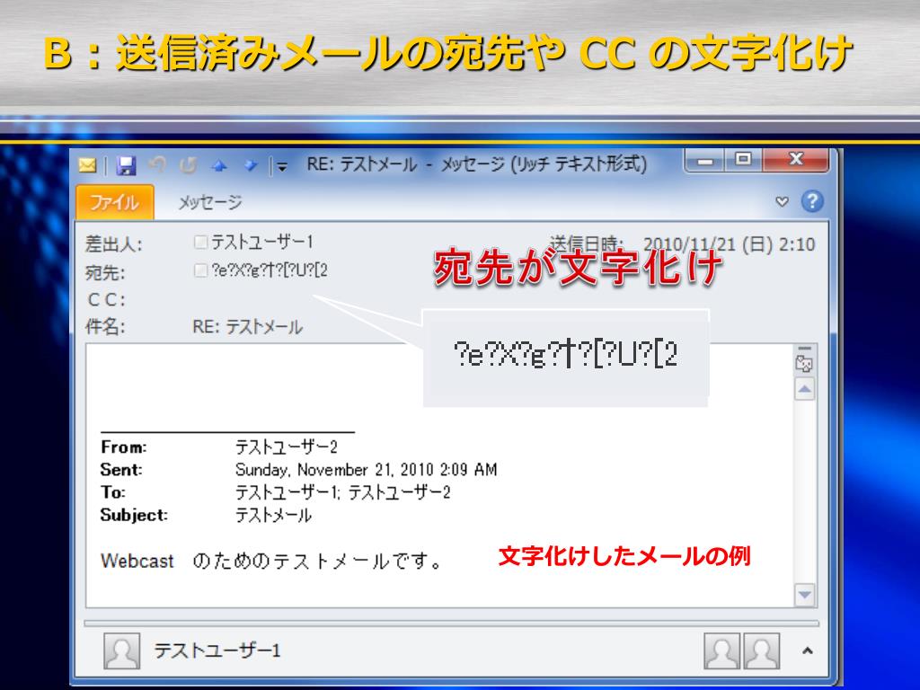Close the RE: テストメール message window
This screenshot has width=920, height=690.
click(x=796, y=160)
